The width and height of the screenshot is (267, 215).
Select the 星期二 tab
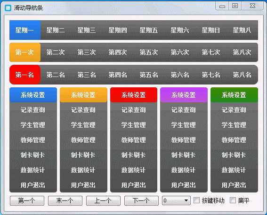point(56,30)
